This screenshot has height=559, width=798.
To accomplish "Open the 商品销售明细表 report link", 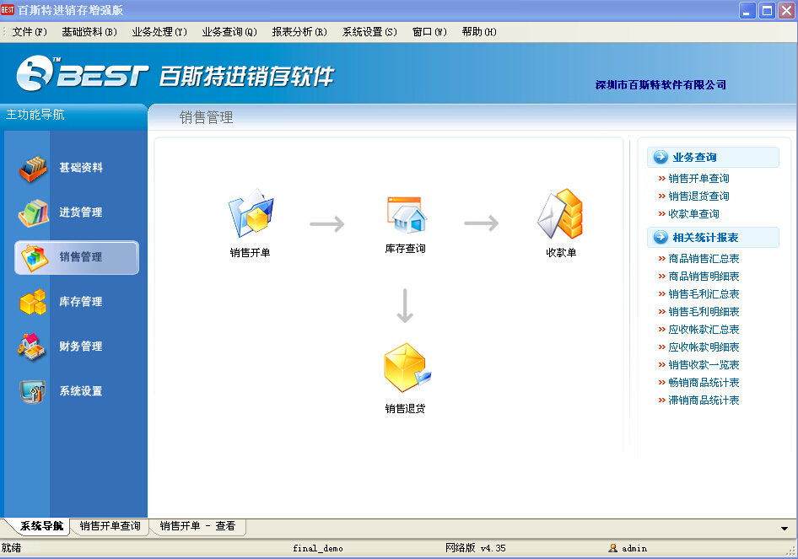I will (704, 277).
